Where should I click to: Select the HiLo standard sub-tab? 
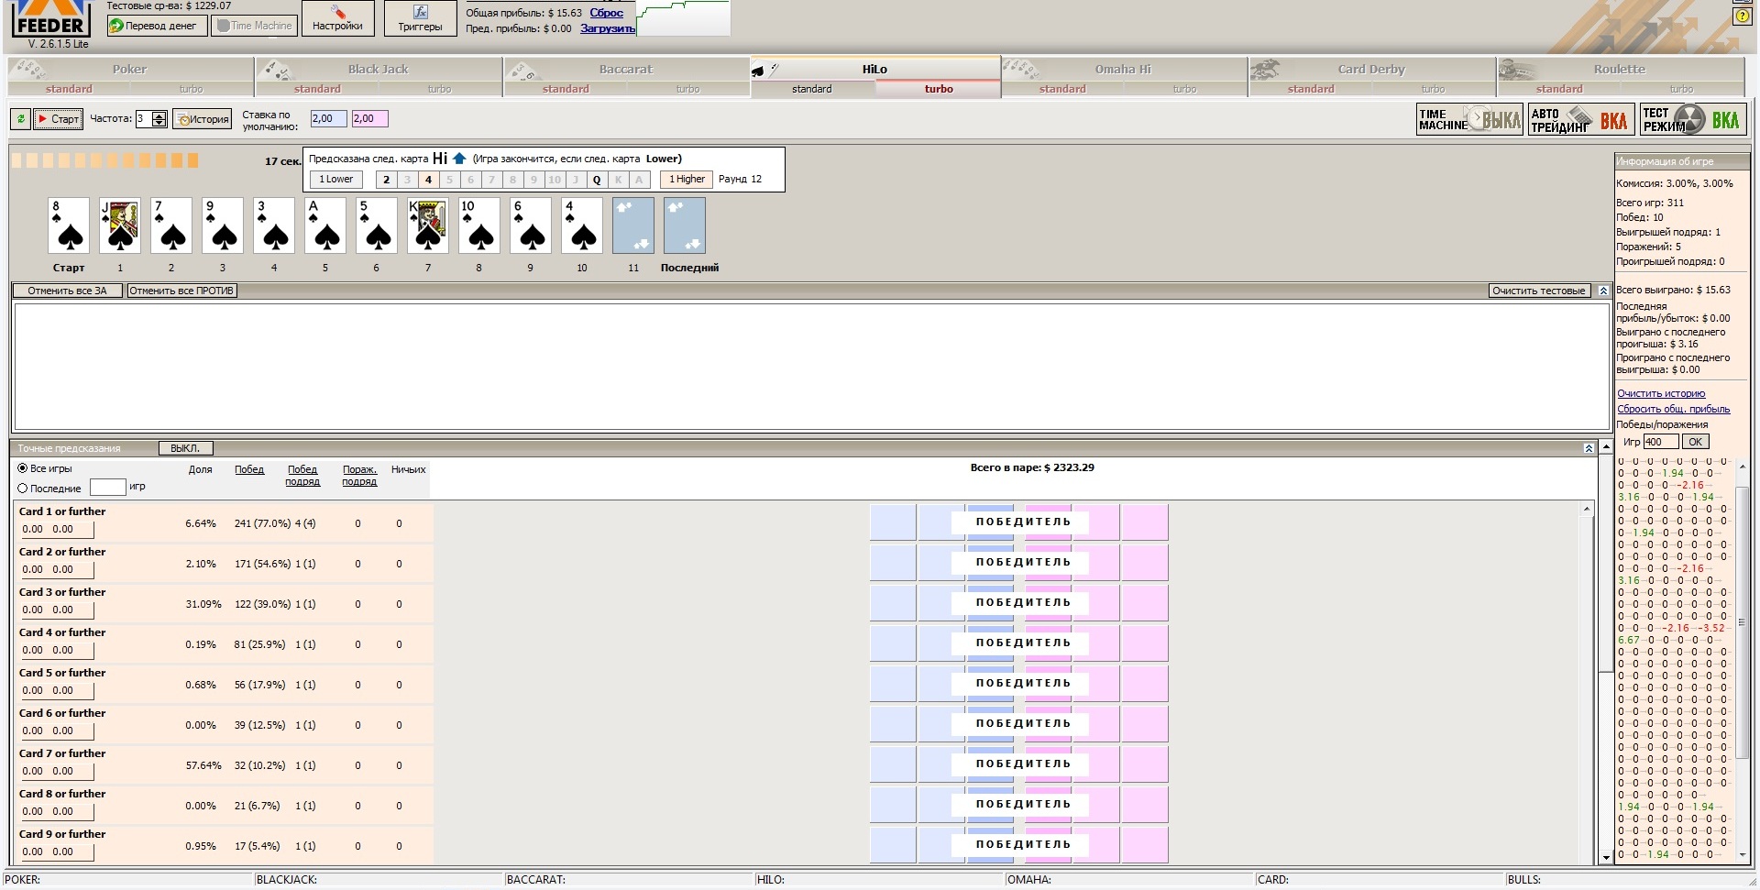[812, 89]
